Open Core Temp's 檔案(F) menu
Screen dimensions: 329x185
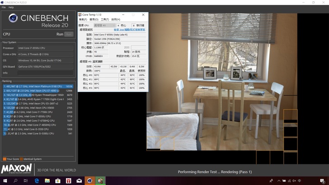tap(83, 20)
